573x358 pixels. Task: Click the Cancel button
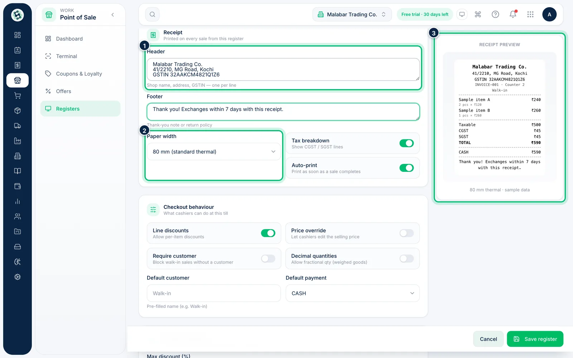click(488, 339)
